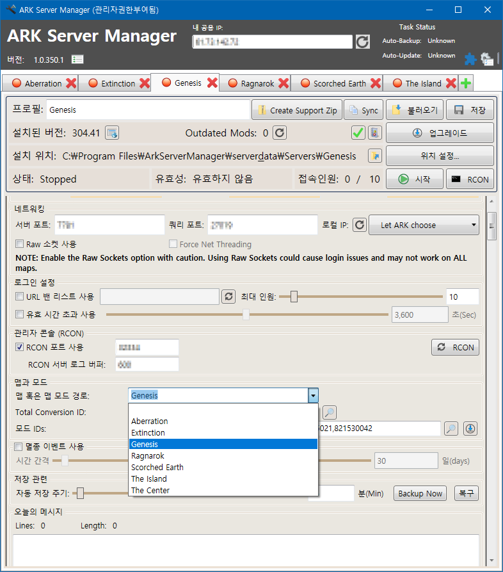Screen dimensions: 503x572
Task: Start the server with 시작 button
Action: (415, 179)
